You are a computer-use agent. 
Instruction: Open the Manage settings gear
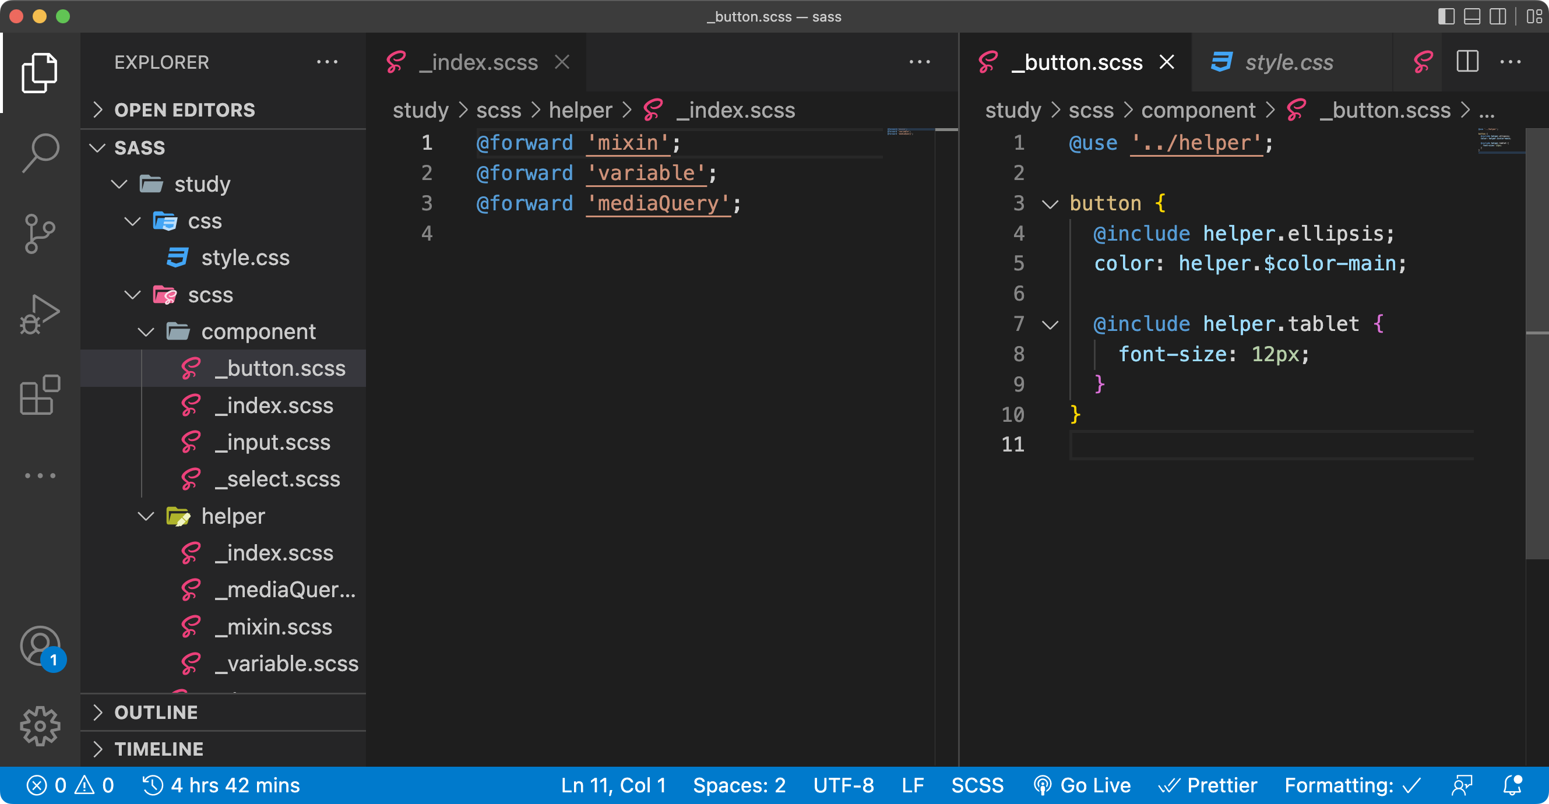click(x=40, y=726)
